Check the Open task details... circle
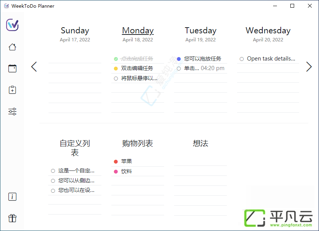Image resolution: width=319 pixels, height=231 pixels. (242, 59)
